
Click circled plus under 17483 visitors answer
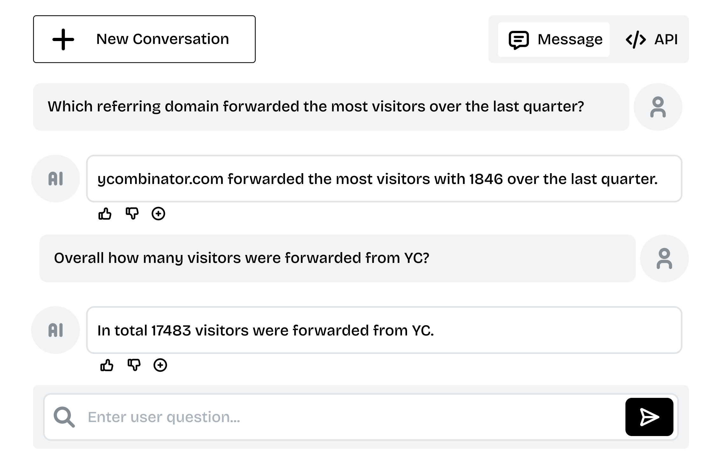point(160,365)
